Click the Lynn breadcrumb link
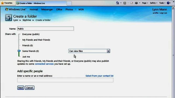 (16, 20)
